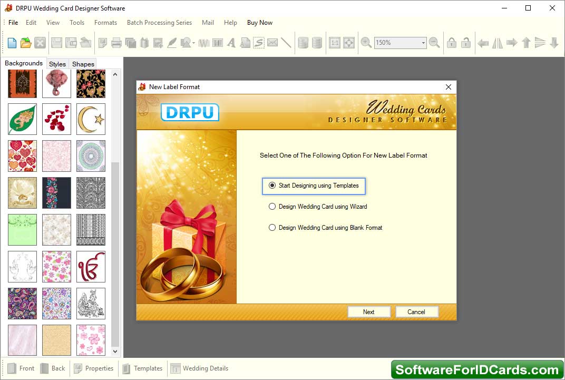
Task: Click the flip horizontal icon
Action: pyautogui.click(x=496, y=43)
